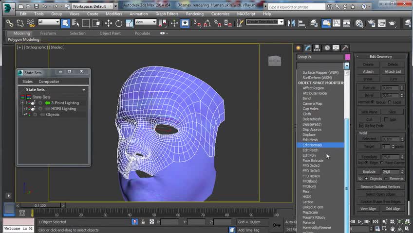Expand the 3-Point Lighting tree node
Image resolution: width=413 pixels, height=233 pixels.
(22, 103)
